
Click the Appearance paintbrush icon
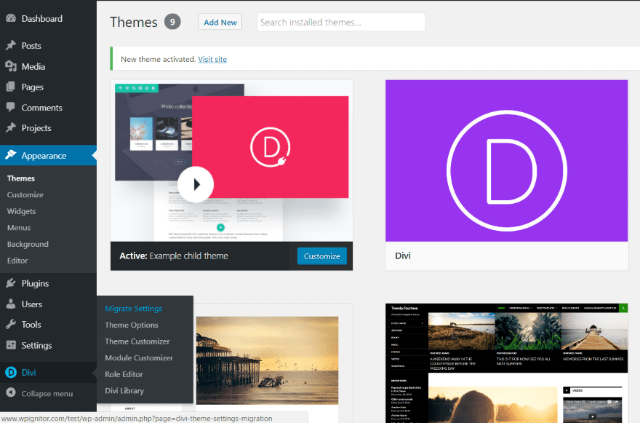point(11,155)
